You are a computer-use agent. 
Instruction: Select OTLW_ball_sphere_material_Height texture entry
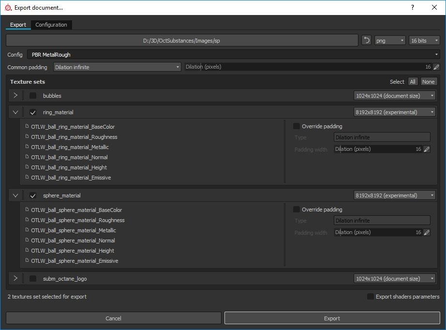pos(72,251)
